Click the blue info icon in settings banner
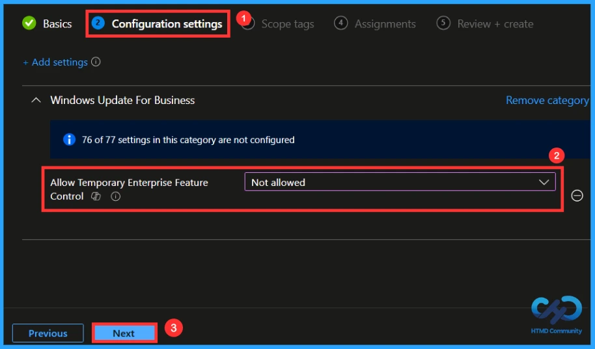This screenshot has height=349, width=595. coord(69,140)
